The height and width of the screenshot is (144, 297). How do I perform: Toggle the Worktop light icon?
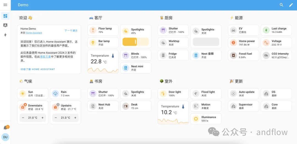pos(163,43)
